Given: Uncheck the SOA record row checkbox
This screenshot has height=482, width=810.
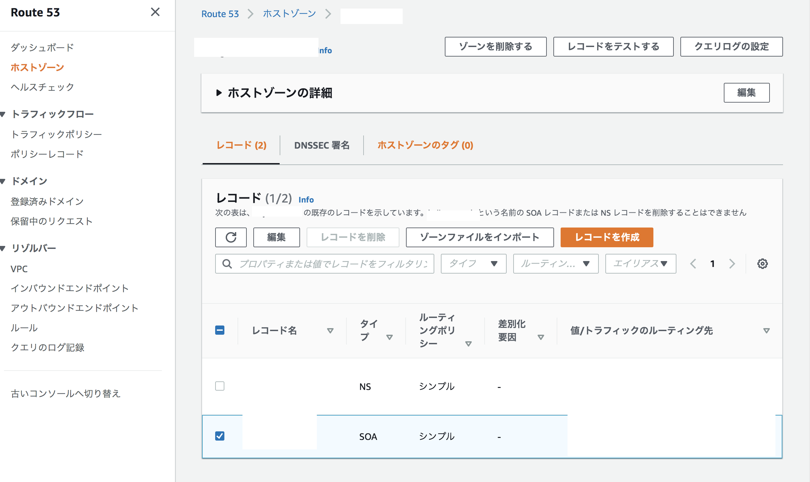Looking at the screenshot, I should click(220, 436).
